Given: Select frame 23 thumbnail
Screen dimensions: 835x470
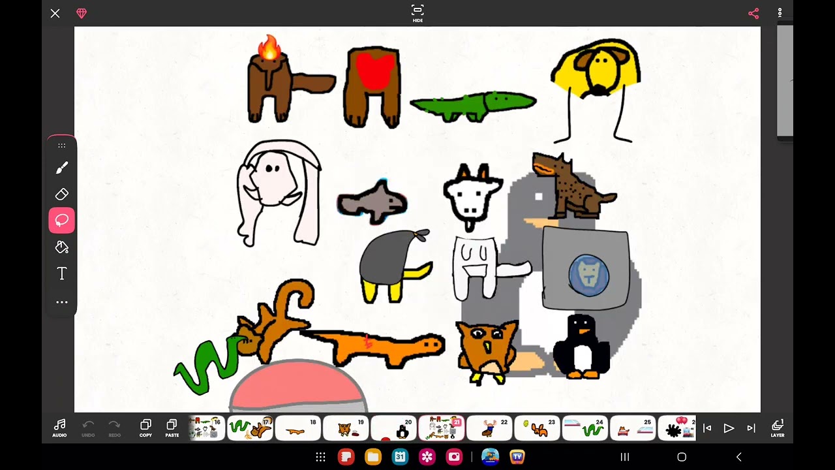Looking at the screenshot, I should click(537, 429).
